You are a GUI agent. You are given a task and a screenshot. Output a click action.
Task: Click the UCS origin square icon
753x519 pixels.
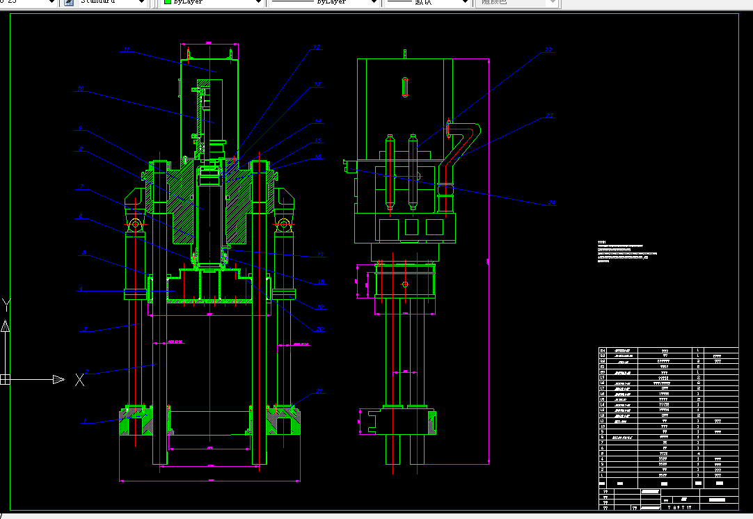[x=5, y=379]
